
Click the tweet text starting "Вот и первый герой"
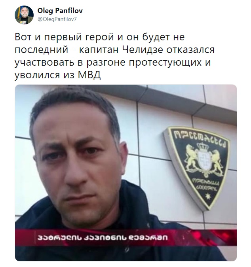pos(114,56)
